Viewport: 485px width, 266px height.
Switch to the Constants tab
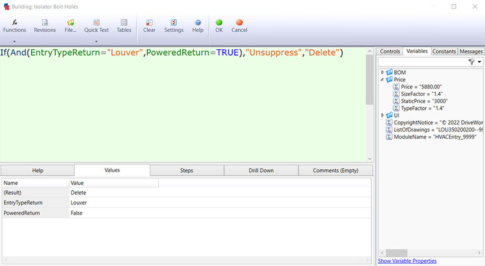click(x=444, y=51)
